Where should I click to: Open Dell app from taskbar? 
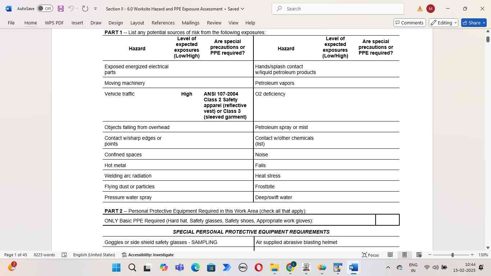pyautogui.click(x=243, y=268)
